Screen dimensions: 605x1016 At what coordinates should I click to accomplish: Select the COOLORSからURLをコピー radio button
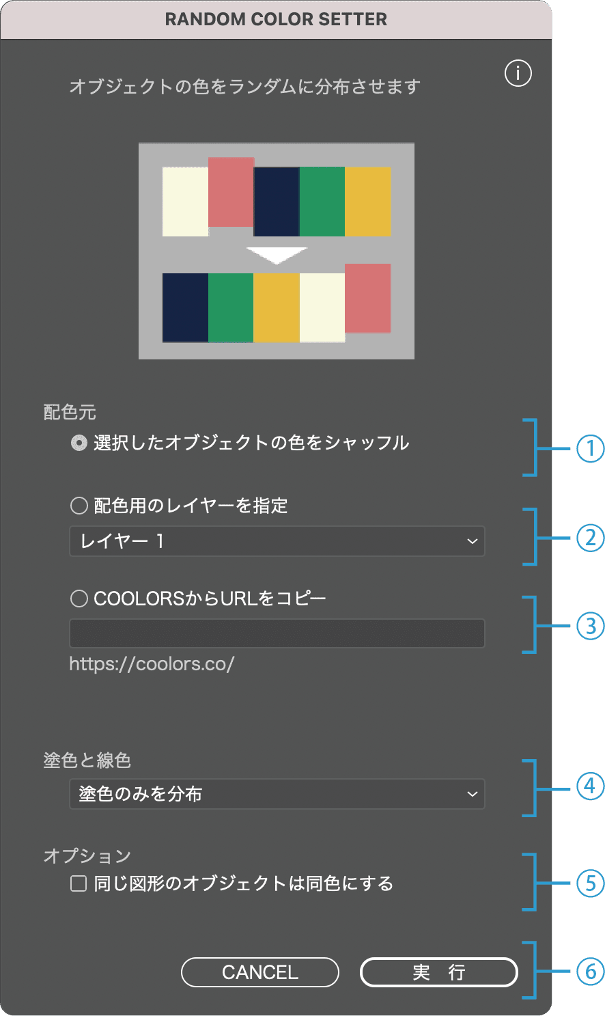coord(78,597)
